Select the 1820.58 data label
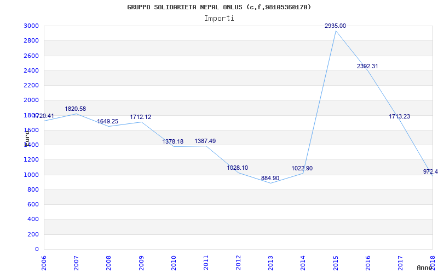Screen dimensions: 438x273 [x=76, y=109]
